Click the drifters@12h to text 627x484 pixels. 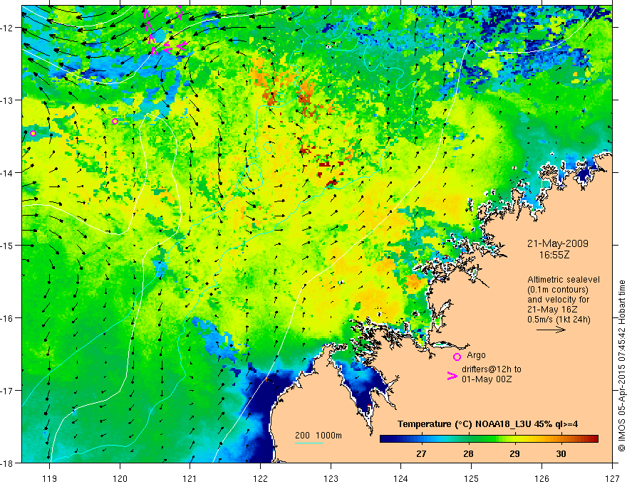(492, 369)
